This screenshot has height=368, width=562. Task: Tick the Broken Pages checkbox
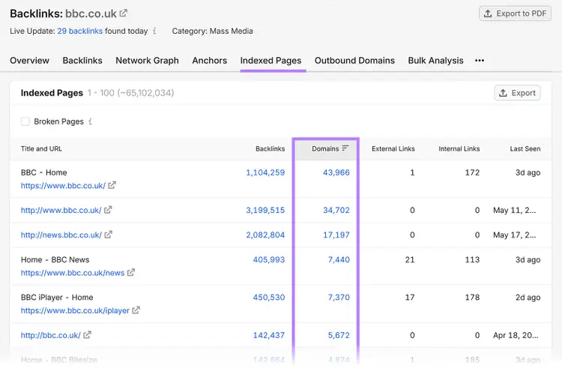coord(25,121)
